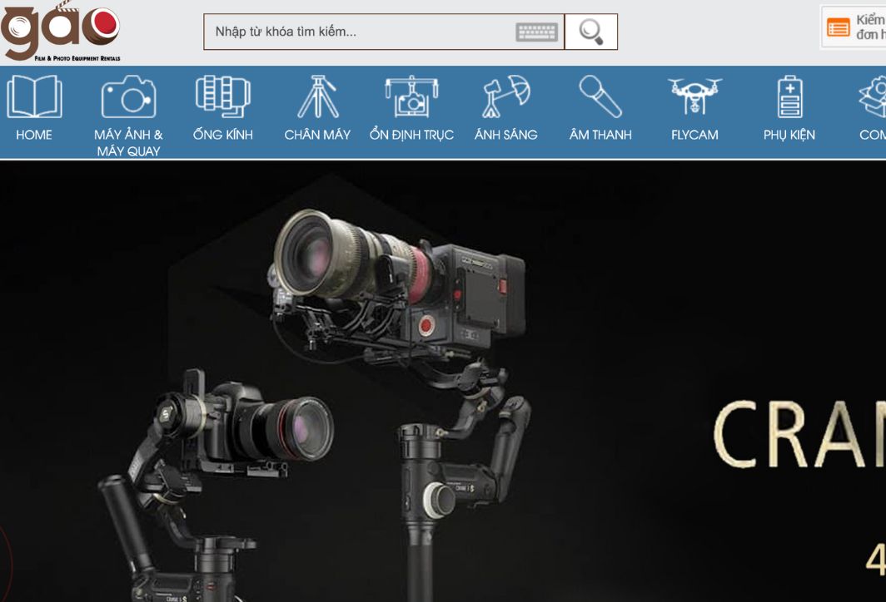Screen dimensions: 886x602
Task: Open the PHỤ KIỆN menu label
Action: point(789,135)
